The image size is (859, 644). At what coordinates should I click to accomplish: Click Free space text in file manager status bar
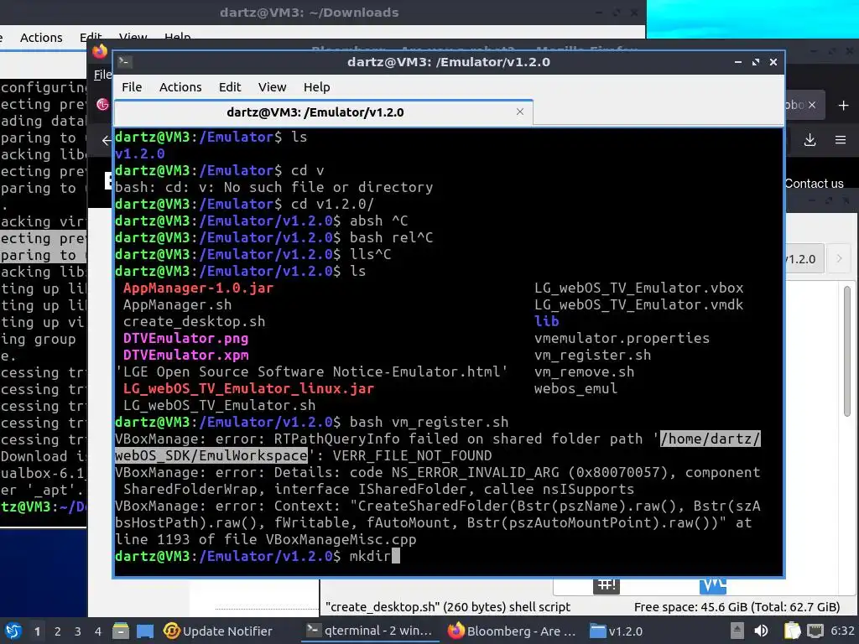[x=737, y=607]
